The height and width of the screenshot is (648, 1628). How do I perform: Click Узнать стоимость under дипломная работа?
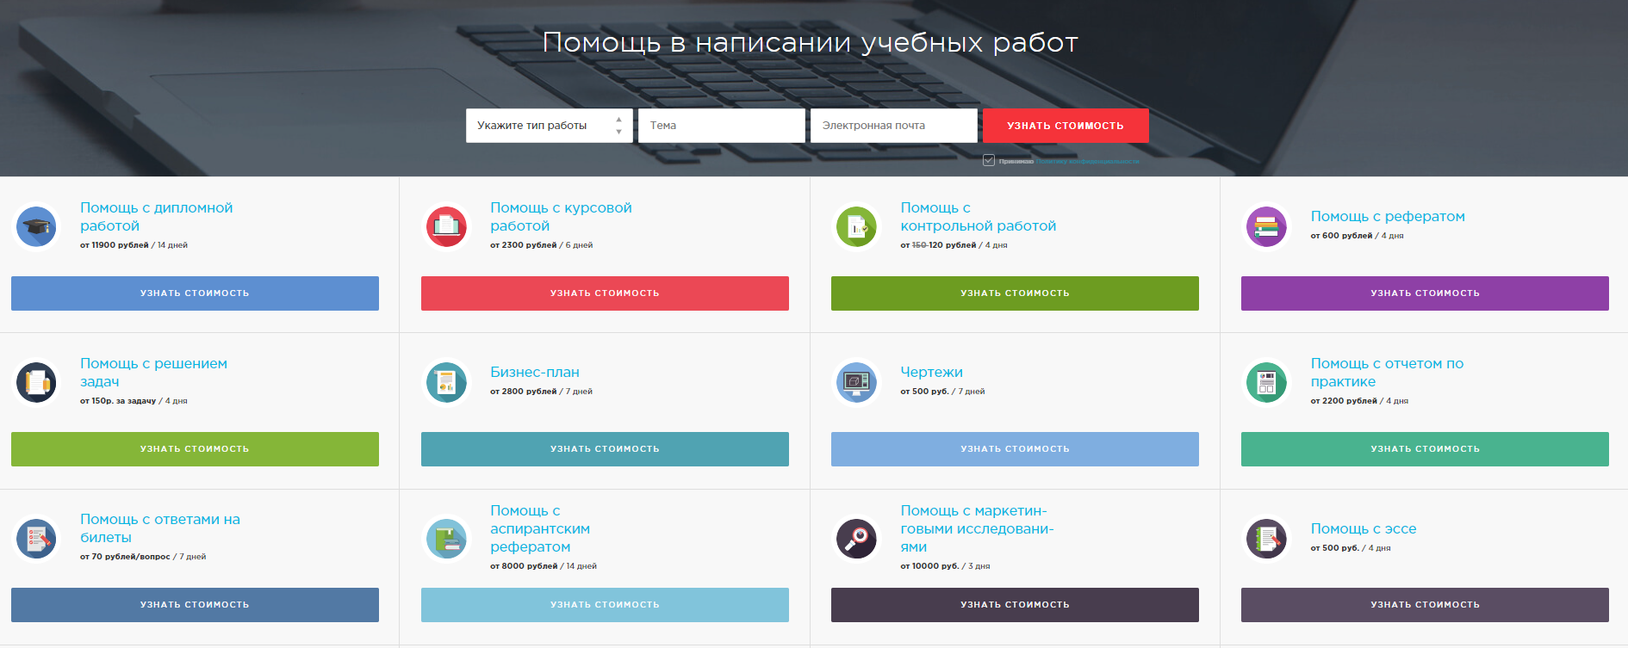pyautogui.click(x=195, y=293)
